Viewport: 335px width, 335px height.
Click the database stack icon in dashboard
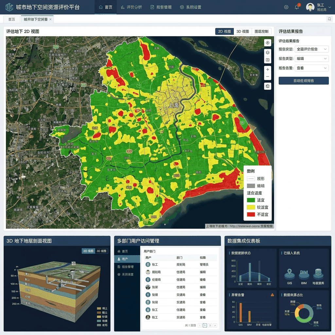click(318, 274)
